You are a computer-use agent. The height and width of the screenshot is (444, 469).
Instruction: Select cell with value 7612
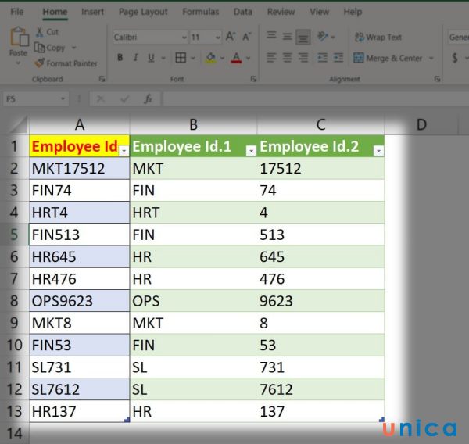[320, 389]
